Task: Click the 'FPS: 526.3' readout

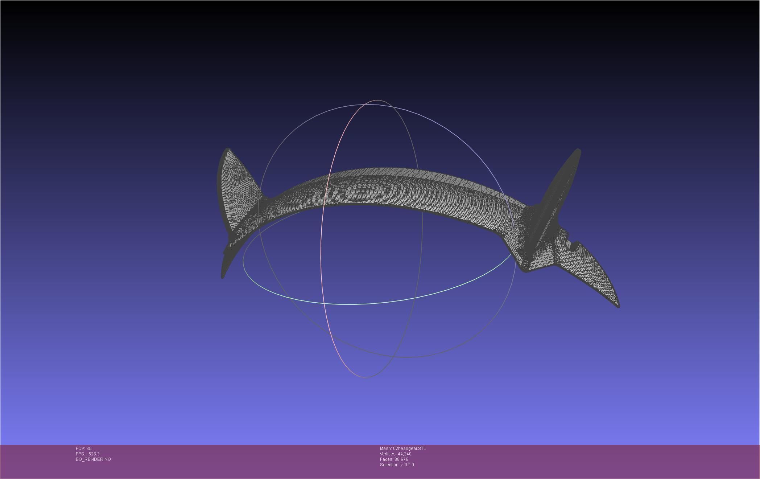Action: (88, 454)
